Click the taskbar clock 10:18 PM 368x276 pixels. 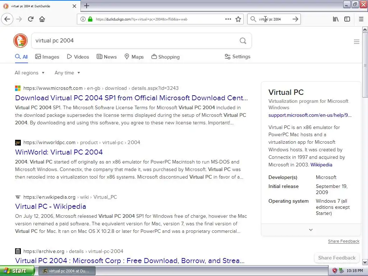[x=355, y=271]
